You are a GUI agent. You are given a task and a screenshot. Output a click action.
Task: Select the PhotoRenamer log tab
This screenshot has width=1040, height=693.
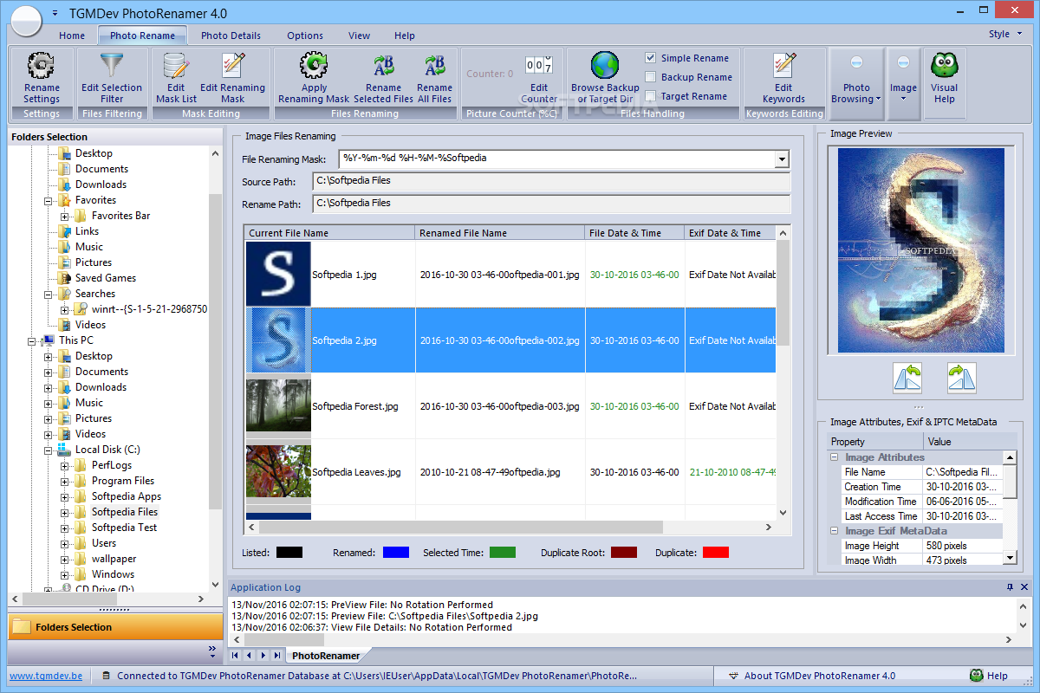pyautogui.click(x=325, y=656)
